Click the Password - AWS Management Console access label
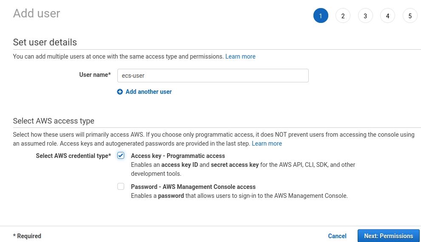The image size is (421, 242). pos(193,187)
